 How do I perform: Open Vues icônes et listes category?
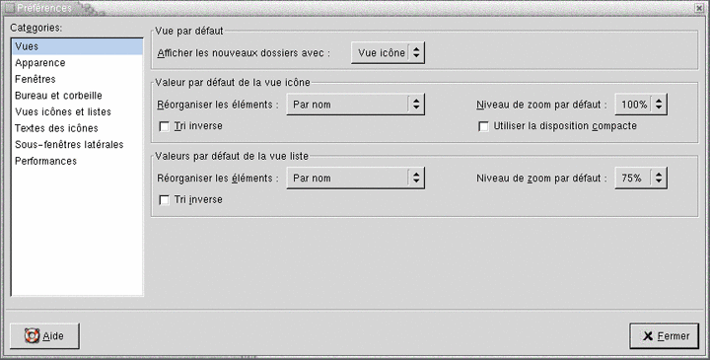point(77,111)
